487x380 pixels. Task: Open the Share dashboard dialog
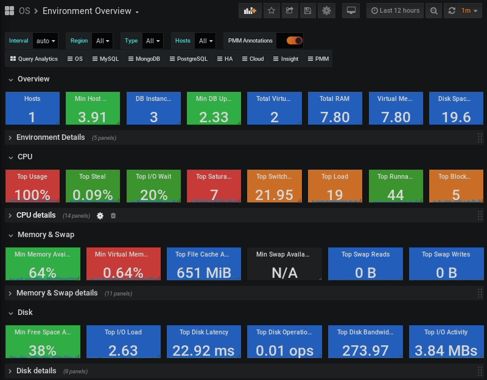coord(290,10)
